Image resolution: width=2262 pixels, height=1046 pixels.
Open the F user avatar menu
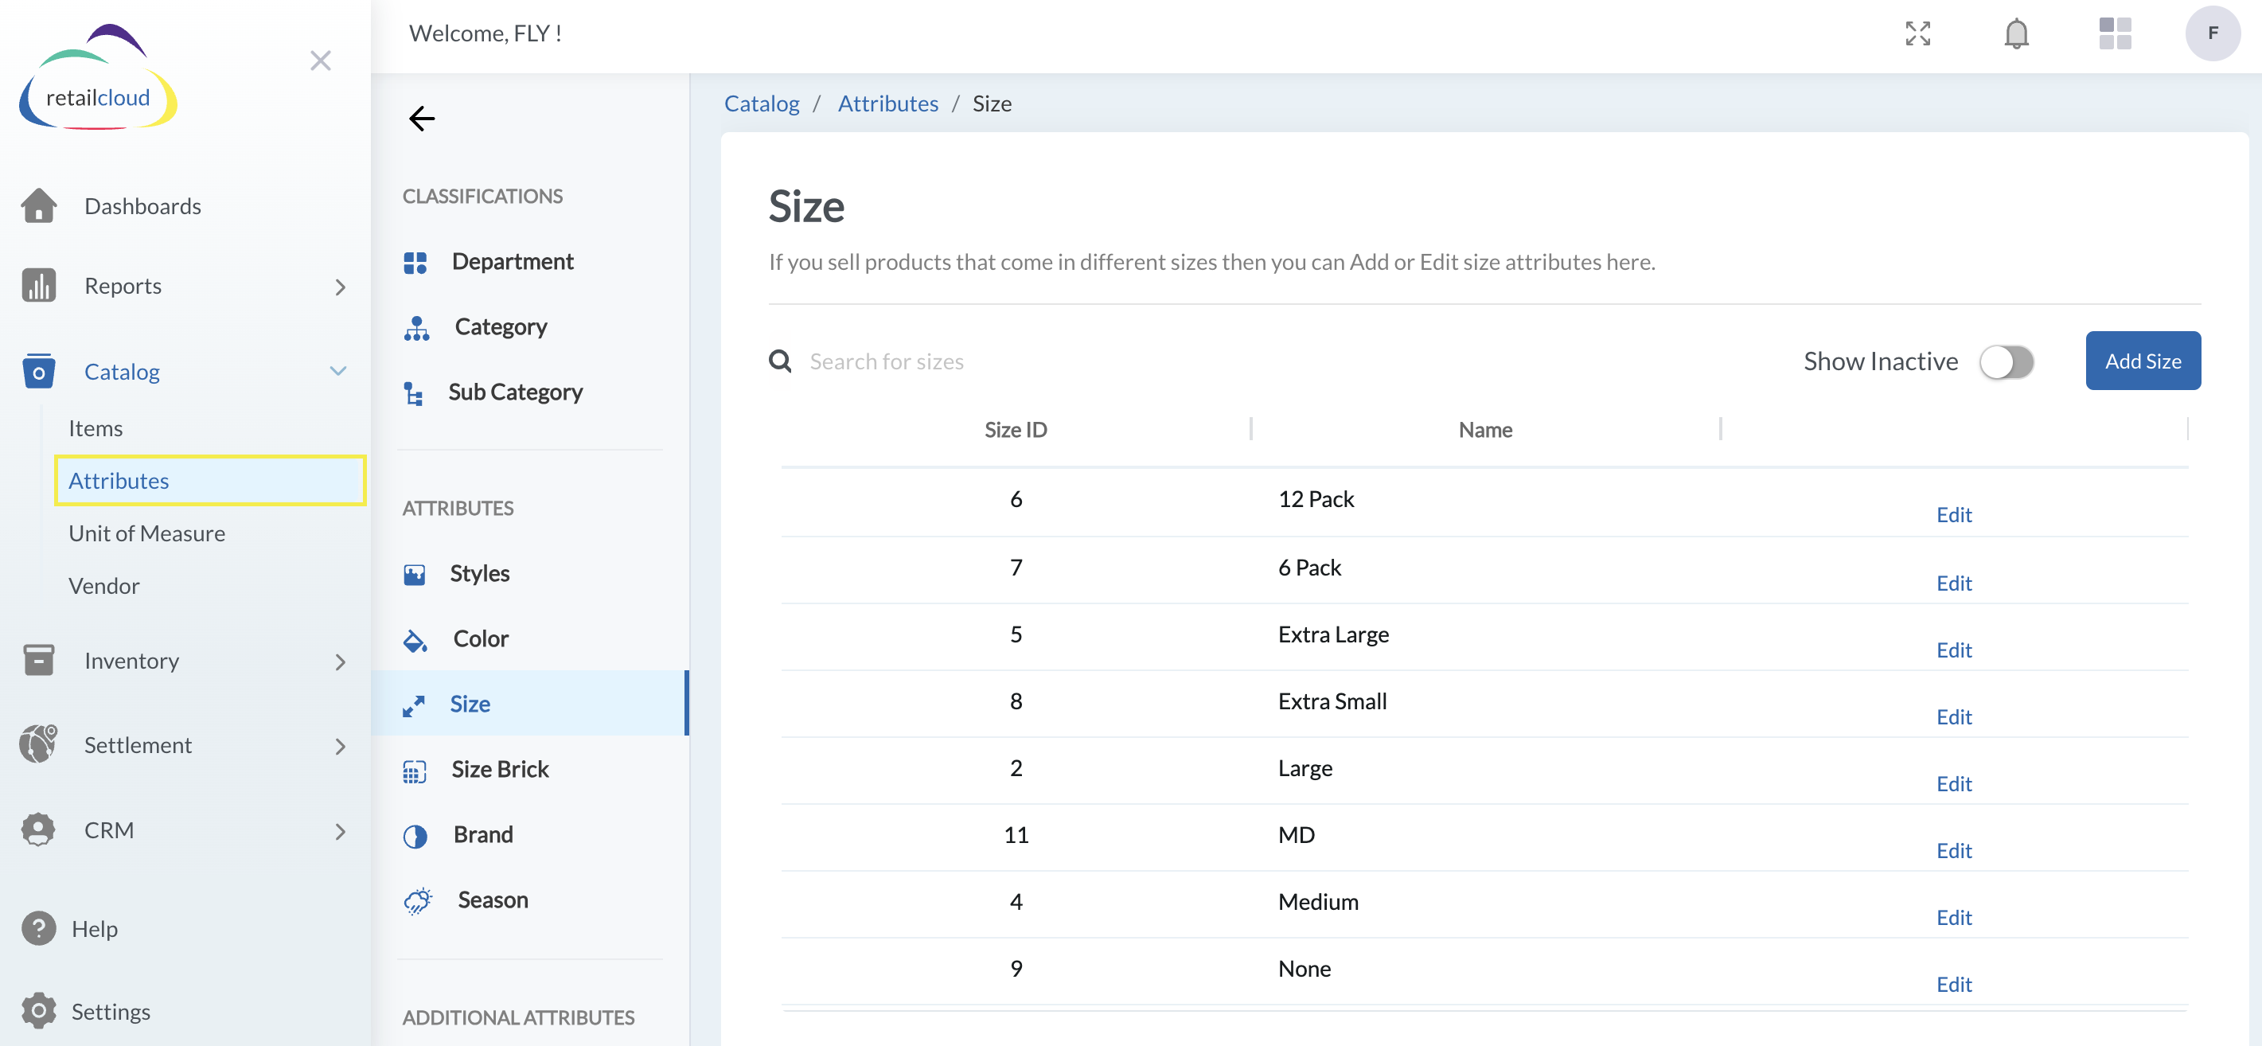(x=2212, y=33)
